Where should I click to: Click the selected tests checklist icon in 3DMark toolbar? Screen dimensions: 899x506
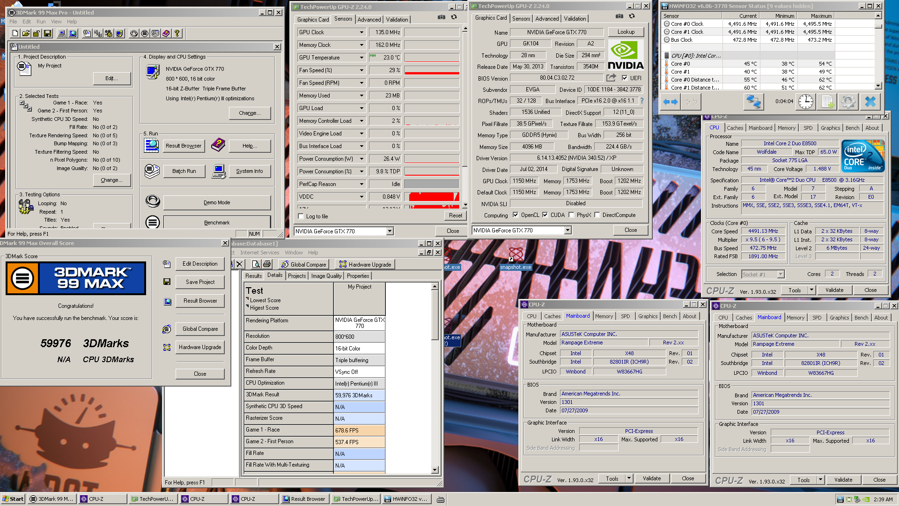(x=98, y=33)
